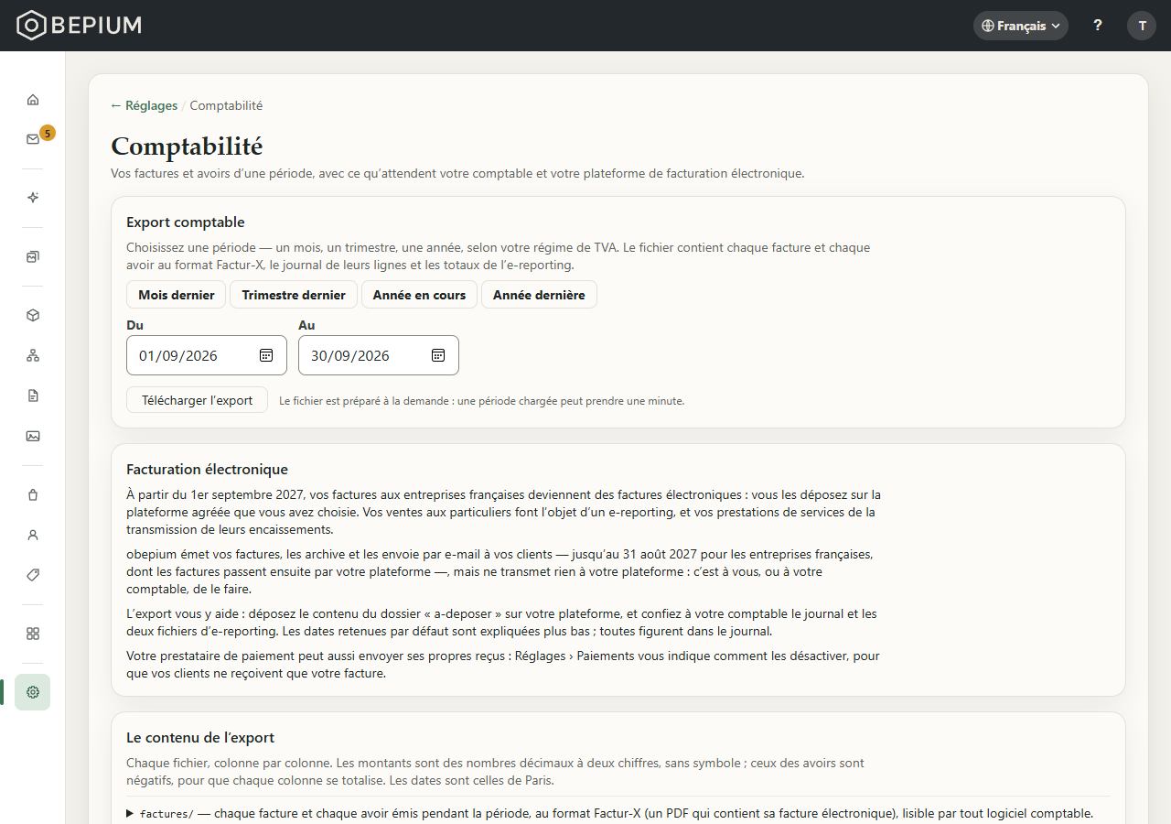
Task: Click the settings gear icon in sidebar
Action: [x=33, y=692]
